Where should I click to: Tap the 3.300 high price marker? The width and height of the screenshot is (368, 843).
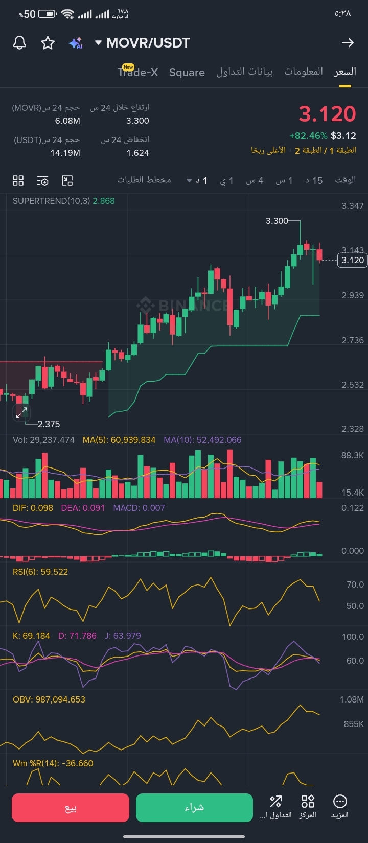(277, 221)
